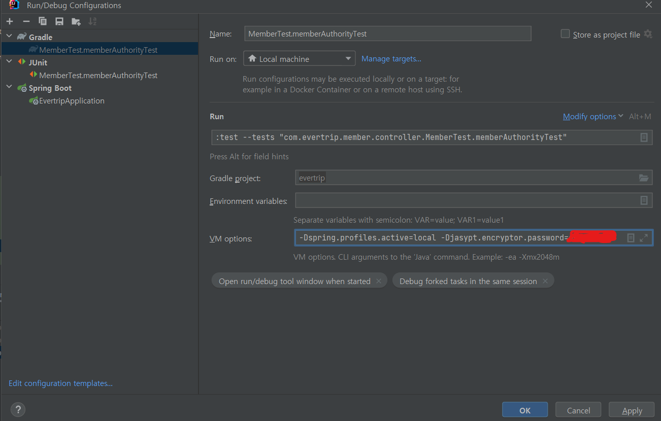Open the Run on Local machine dropdown
The width and height of the screenshot is (661, 421).
coord(300,59)
